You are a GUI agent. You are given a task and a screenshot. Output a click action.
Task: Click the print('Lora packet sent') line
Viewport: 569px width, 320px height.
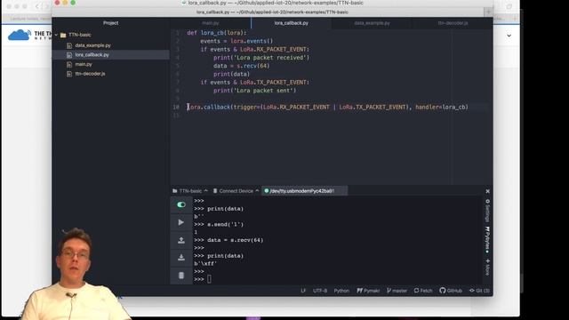pyautogui.click(x=255, y=91)
